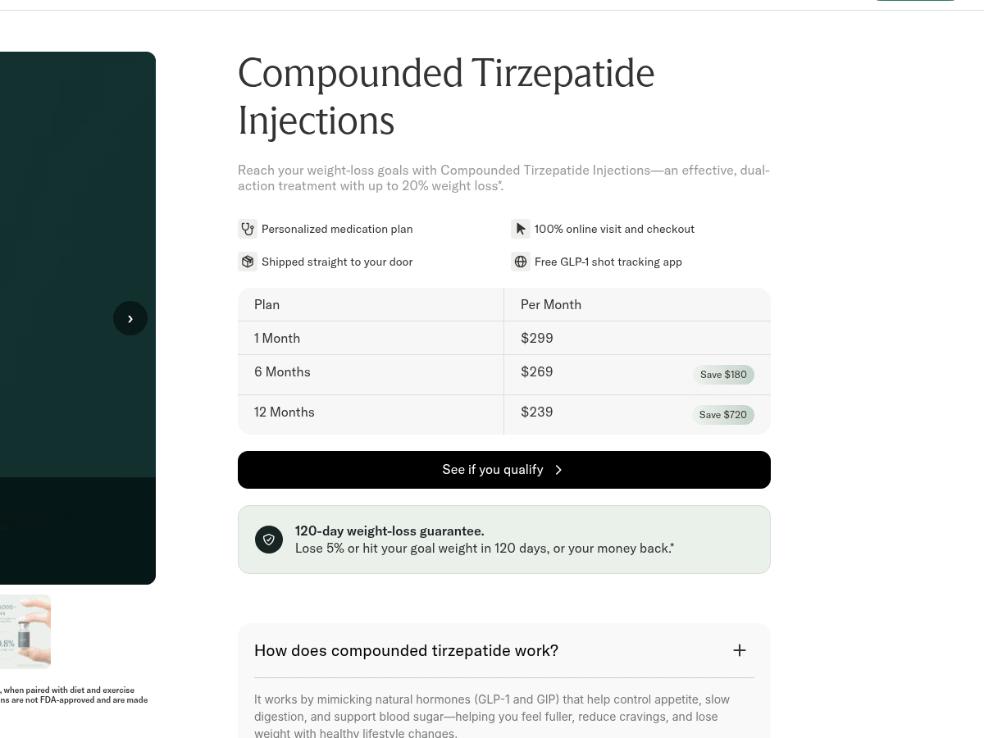Viewport: 984px width, 738px height.
Task: Click the shield checkmark guarantee icon
Action: point(269,540)
